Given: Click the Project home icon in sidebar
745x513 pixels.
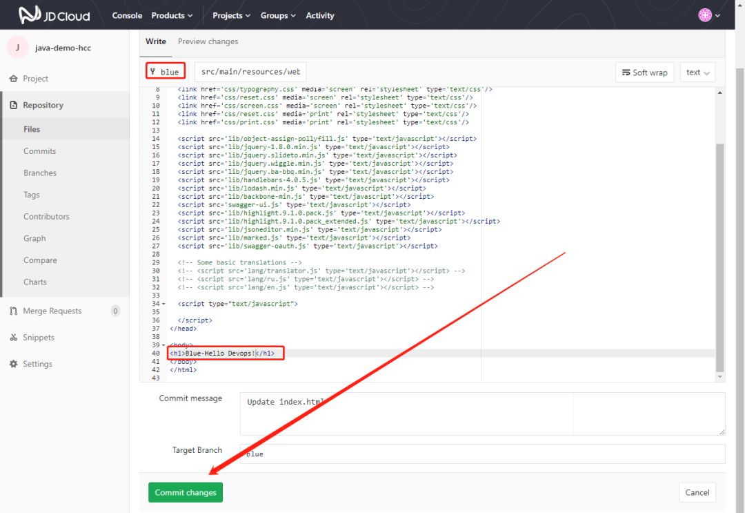Looking at the screenshot, I should (13, 79).
